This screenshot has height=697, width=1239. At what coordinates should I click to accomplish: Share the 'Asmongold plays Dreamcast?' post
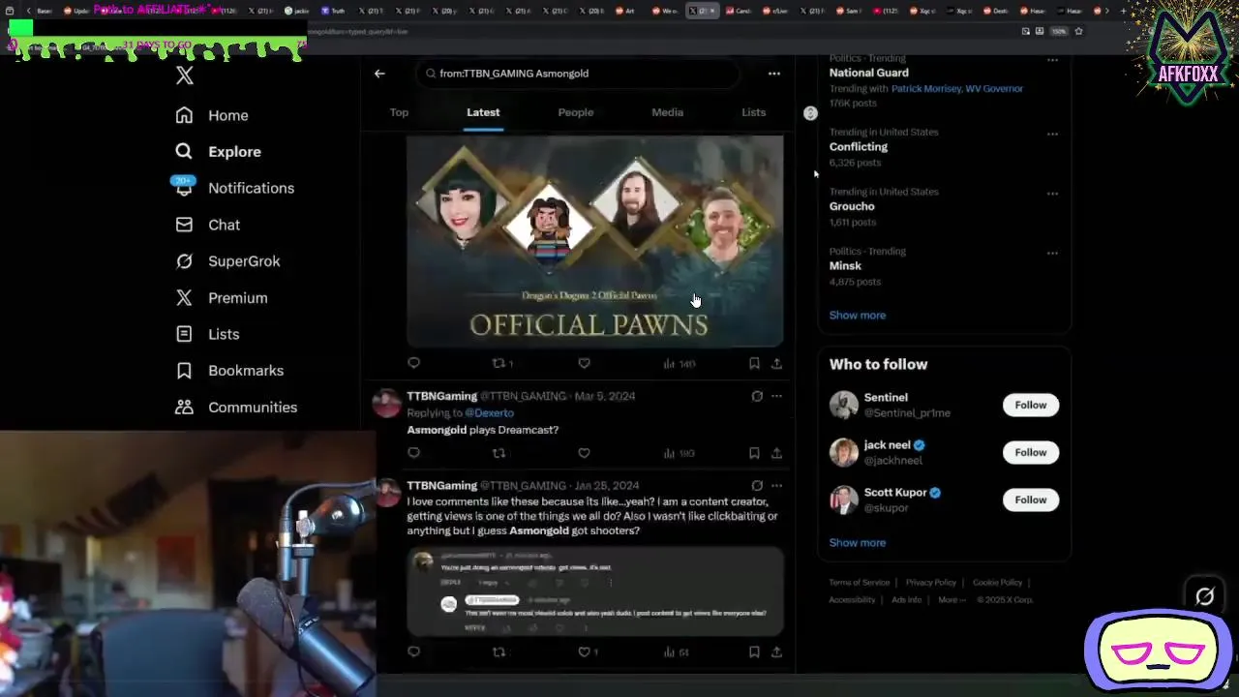[776, 453]
